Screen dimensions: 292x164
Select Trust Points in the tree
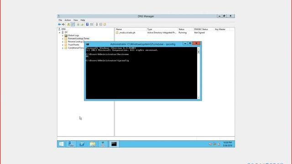(73, 45)
